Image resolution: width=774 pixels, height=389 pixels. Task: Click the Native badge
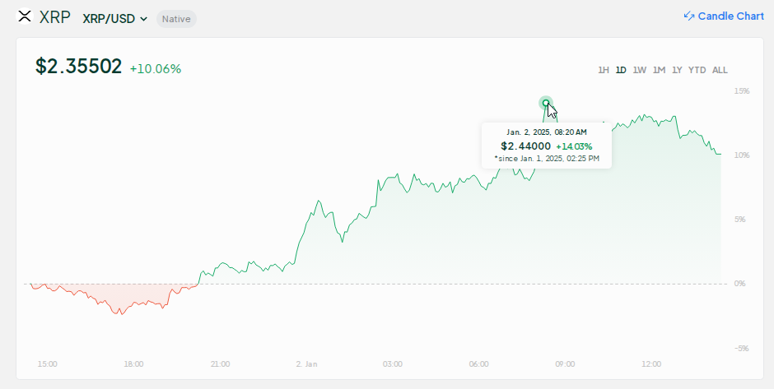(x=176, y=18)
